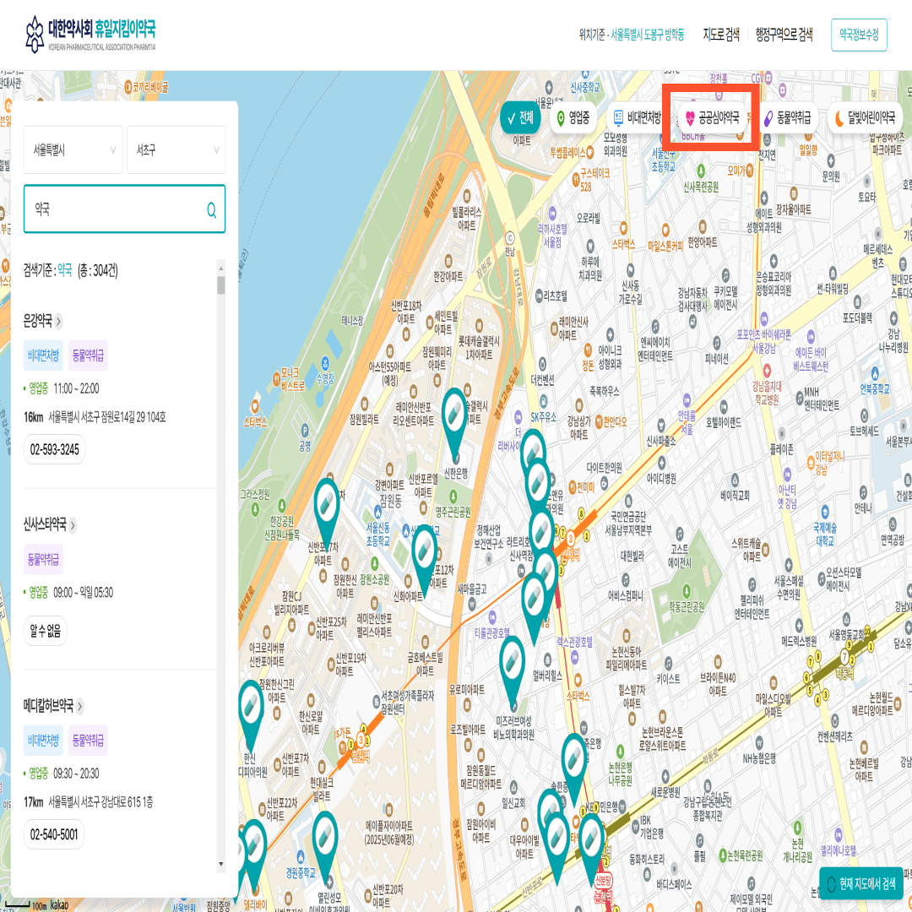The width and height of the screenshot is (912, 912).
Task: Call 은강약국 phone number 02-593-3245
Action: [x=55, y=449]
